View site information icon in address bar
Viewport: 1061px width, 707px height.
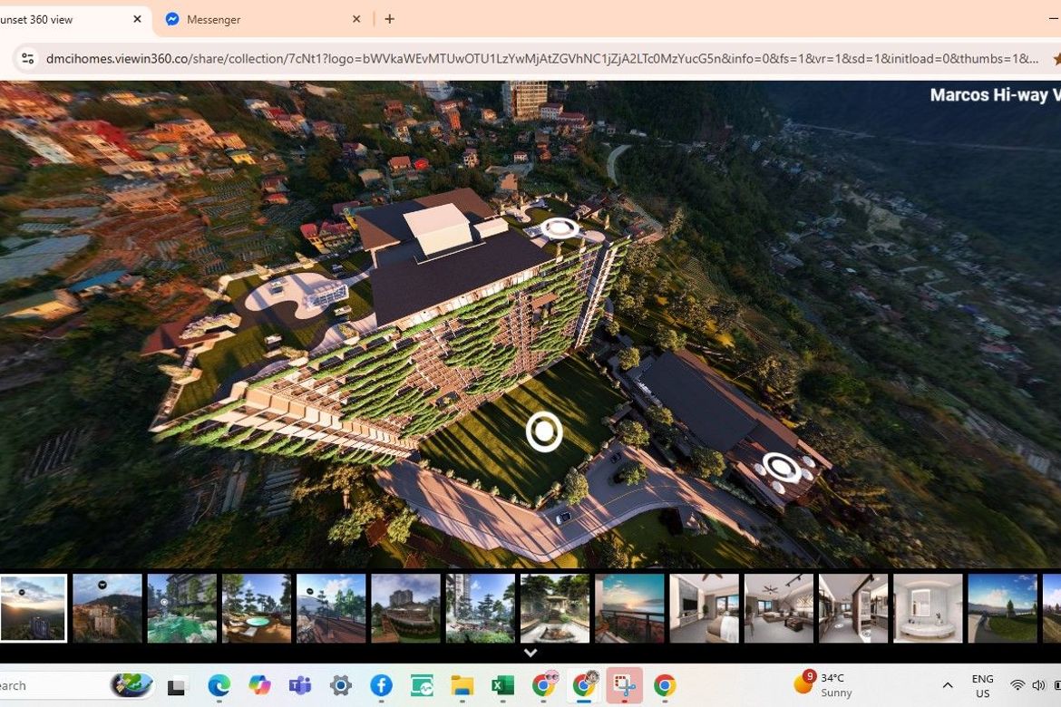coord(28,59)
